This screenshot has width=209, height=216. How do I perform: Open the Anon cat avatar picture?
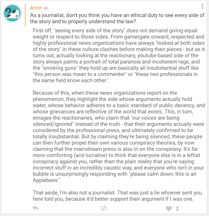12,13
